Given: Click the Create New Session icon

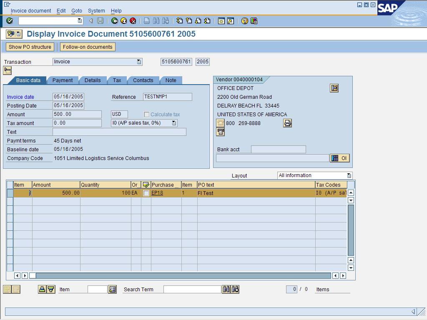Looking at the screenshot, I should pos(221,21).
